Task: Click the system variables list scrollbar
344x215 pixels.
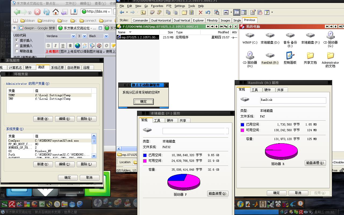Action: tap(94, 146)
